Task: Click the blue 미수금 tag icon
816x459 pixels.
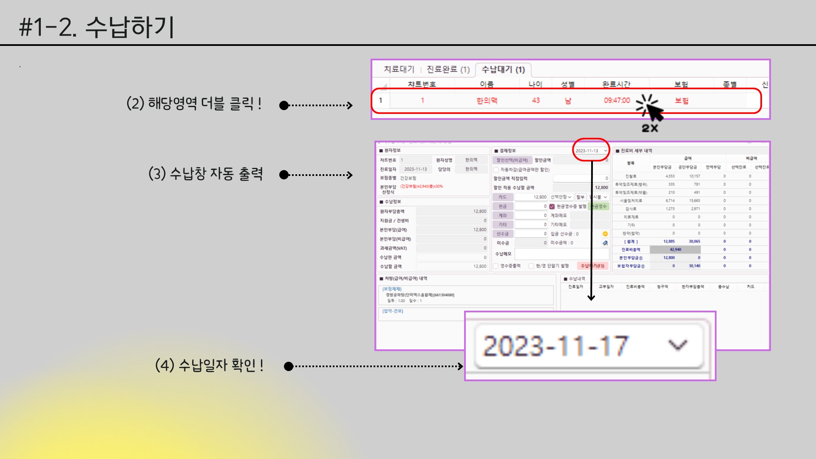Action: pos(605,243)
